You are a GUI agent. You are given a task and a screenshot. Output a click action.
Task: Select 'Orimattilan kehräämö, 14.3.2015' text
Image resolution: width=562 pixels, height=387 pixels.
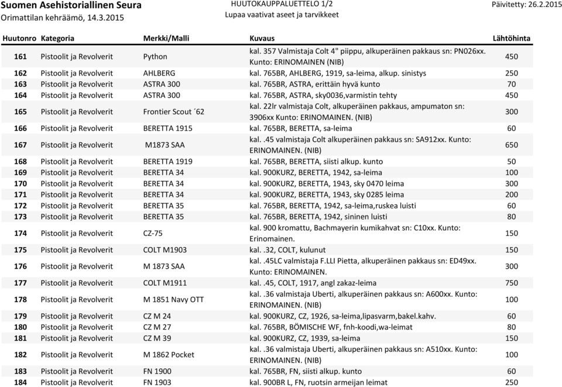click(63, 18)
